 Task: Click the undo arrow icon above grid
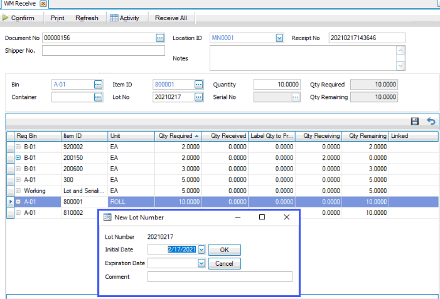pyautogui.click(x=431, y=121)
